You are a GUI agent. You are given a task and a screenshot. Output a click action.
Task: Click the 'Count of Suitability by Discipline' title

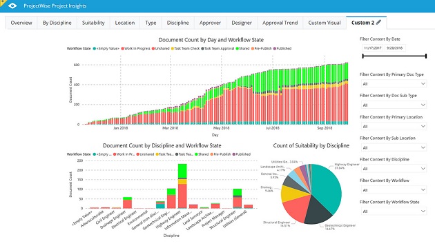311,145
